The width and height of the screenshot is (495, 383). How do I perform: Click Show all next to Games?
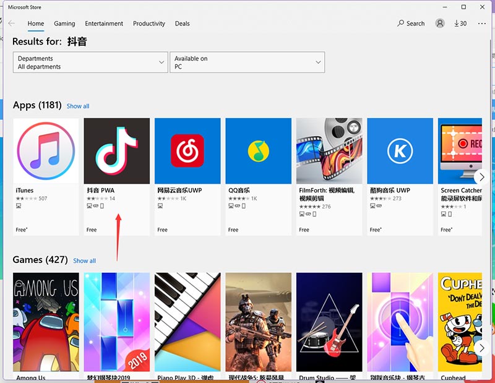(x=84, y=260)
